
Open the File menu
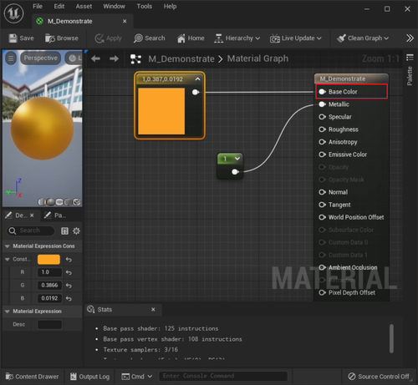coord(38,7)
